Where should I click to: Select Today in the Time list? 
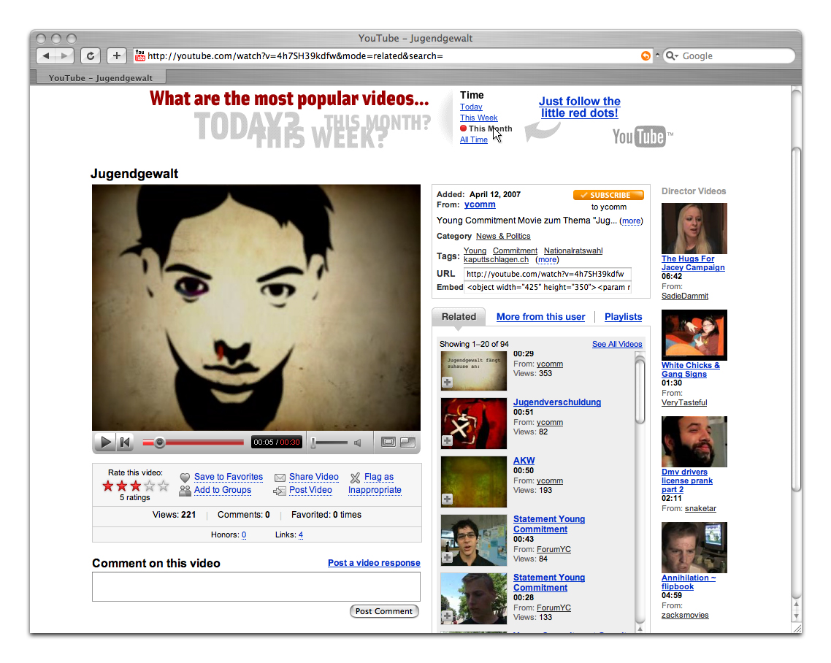[471, 107]
